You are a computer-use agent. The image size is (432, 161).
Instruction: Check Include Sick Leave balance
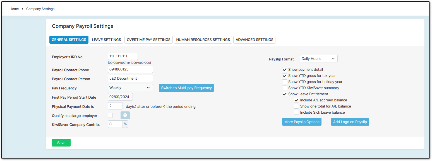296,113
